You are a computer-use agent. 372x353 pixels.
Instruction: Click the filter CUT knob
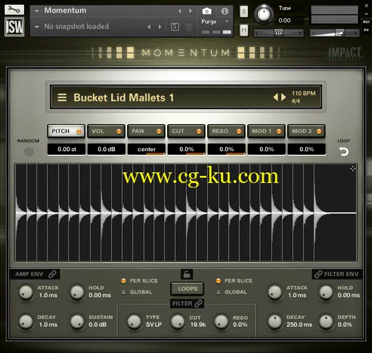[x=178, y=322]
